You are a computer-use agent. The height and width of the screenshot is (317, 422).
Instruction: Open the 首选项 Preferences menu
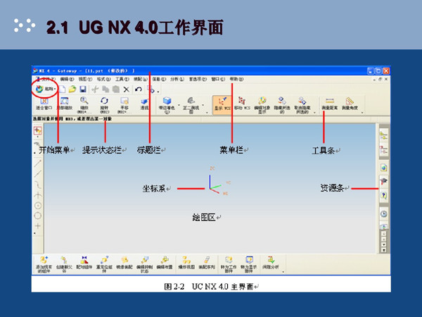click(x=198, y=79)
